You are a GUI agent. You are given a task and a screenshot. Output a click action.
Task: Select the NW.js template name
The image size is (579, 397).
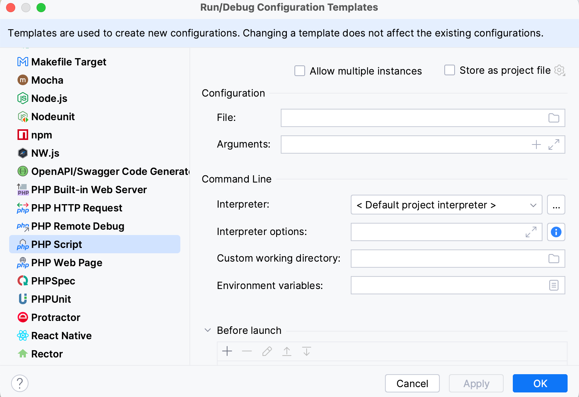click(x=45, y=153)
